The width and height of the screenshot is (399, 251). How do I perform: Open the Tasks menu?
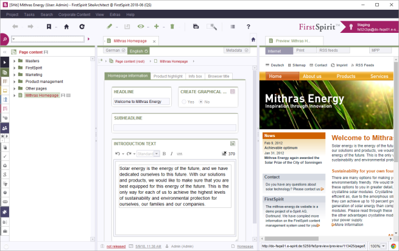tap(29, 15)
